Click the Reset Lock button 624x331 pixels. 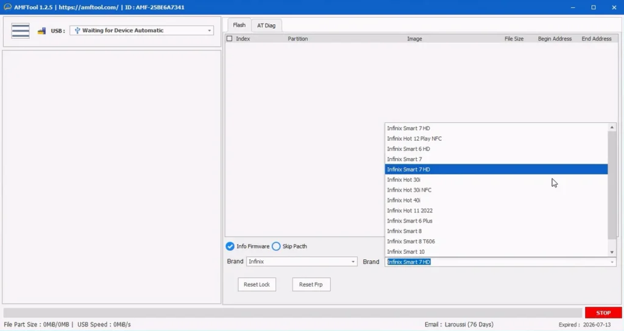[257, 285]
